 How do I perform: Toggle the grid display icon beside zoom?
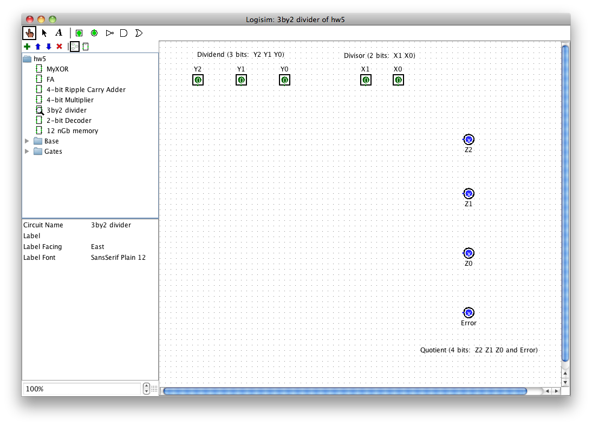tap(154, 389)
